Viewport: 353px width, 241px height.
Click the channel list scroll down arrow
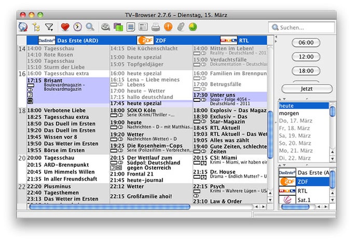point(332,200)
